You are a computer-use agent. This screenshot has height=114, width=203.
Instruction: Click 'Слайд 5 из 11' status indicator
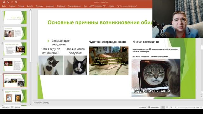(5, 107)
